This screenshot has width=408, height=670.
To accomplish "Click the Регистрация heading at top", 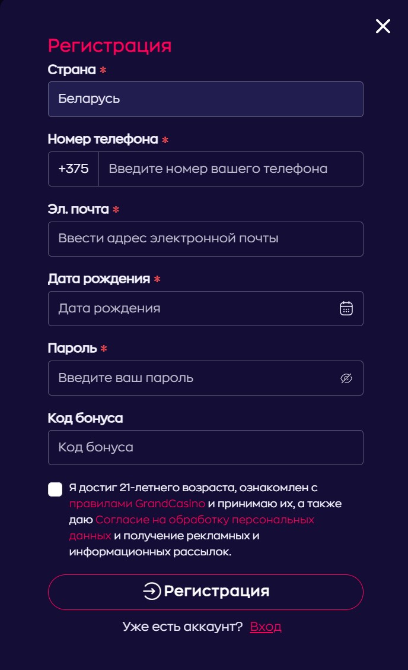I will (x=110, y=46).
